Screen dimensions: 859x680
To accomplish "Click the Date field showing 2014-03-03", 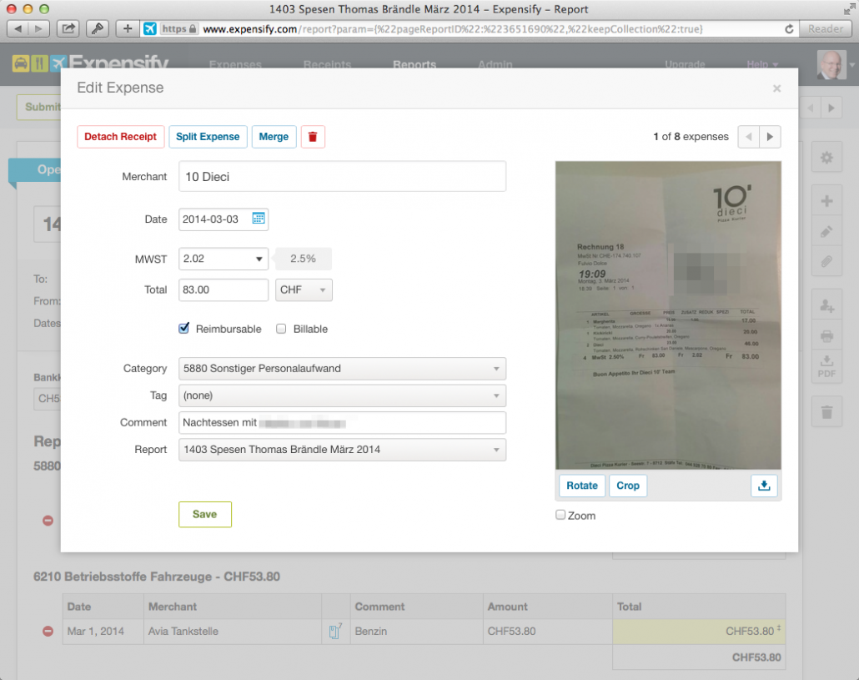I will click(x=224, y=219).
